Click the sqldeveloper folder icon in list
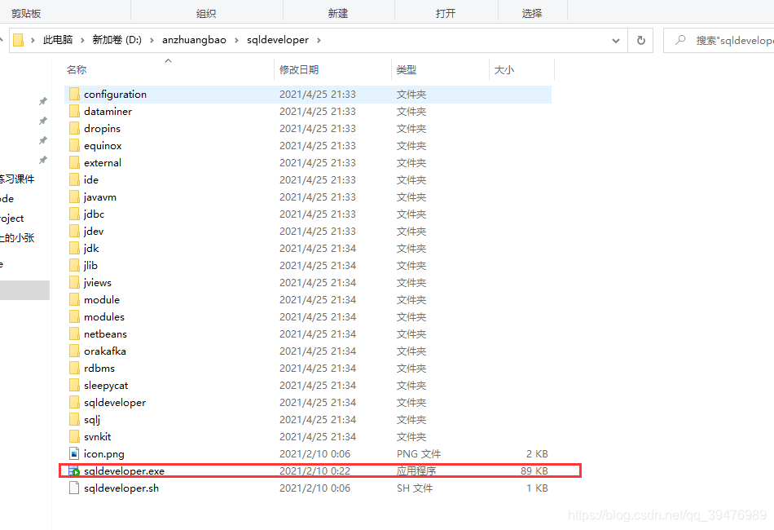 click(74, 402)
